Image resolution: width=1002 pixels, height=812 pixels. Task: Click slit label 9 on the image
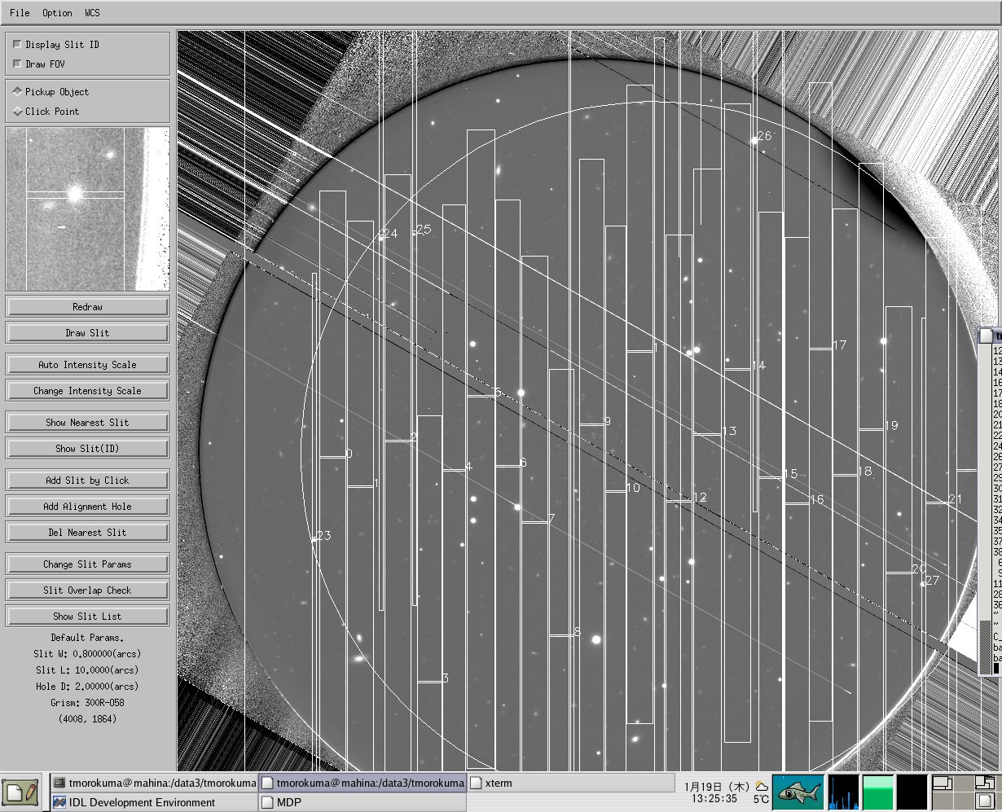point(607,421)
